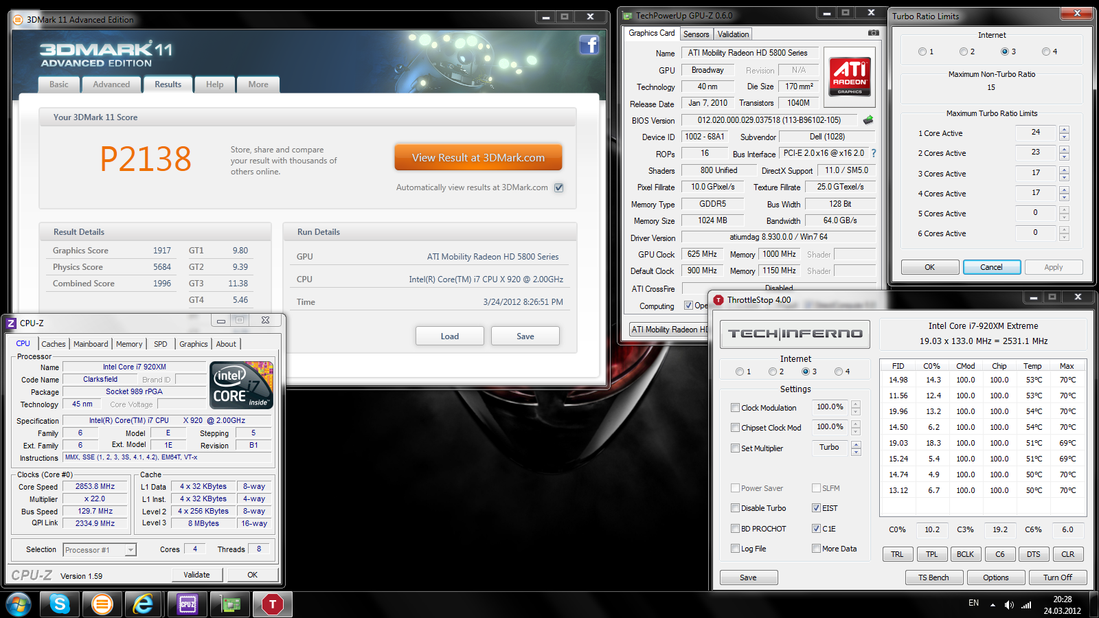
Task: Open the Validation tab in GPU-Z
Action: tap(733, 34)
